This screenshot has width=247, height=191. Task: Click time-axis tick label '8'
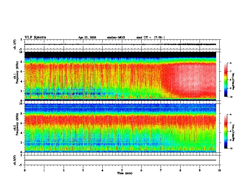(180, 170)
